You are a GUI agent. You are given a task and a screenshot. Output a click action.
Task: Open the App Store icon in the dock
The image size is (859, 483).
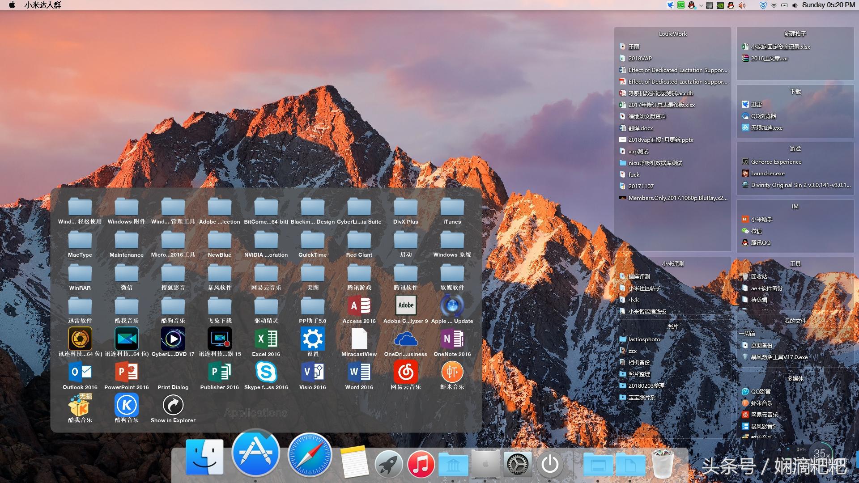(255, 454)
